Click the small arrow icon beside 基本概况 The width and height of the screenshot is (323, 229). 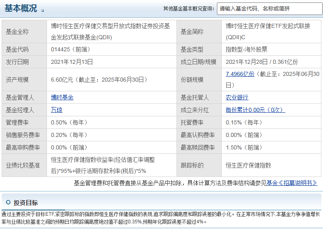[x=42, y=11]
